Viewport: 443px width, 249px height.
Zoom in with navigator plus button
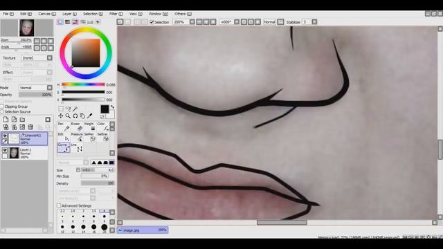click(44, 41)
